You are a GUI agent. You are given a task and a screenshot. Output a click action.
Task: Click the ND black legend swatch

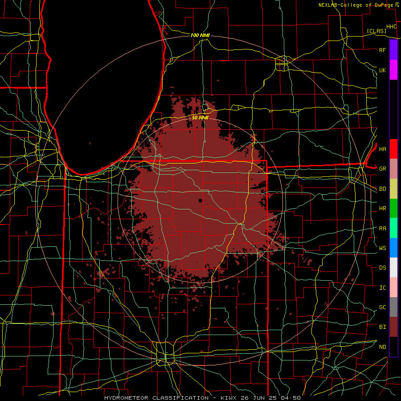click(393, 347)
